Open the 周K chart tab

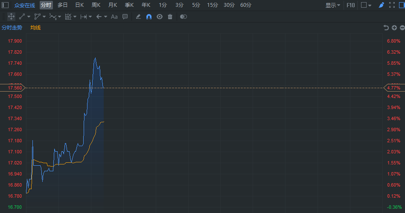pyautogui.click(x=96, y=5)
